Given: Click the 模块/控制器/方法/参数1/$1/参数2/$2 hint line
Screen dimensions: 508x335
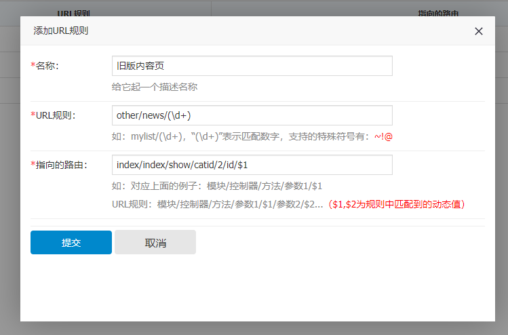Looking at the screenshot, I should click(217, 204).
